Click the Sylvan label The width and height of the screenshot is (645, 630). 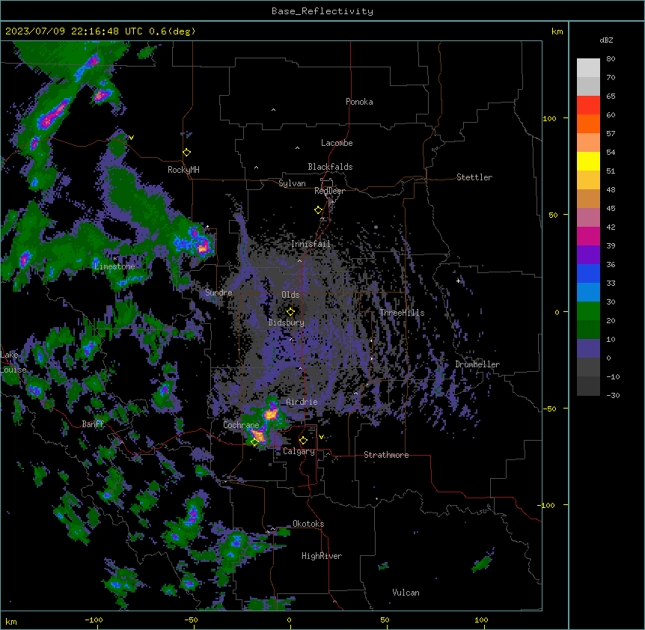pos(292,183)
